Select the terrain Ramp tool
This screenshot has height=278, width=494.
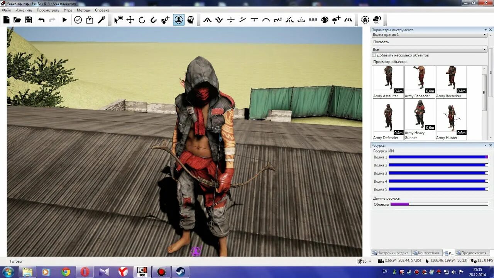coord(243,20)
